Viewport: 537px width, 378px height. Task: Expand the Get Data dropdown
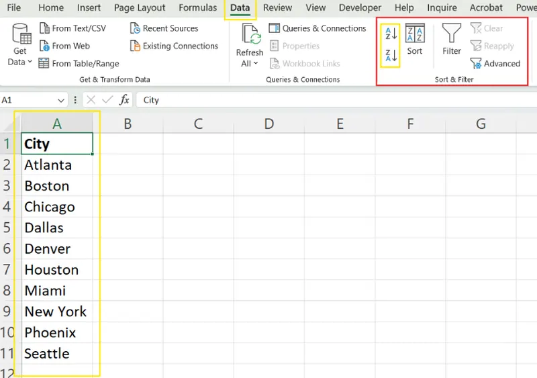coord(20,62)
